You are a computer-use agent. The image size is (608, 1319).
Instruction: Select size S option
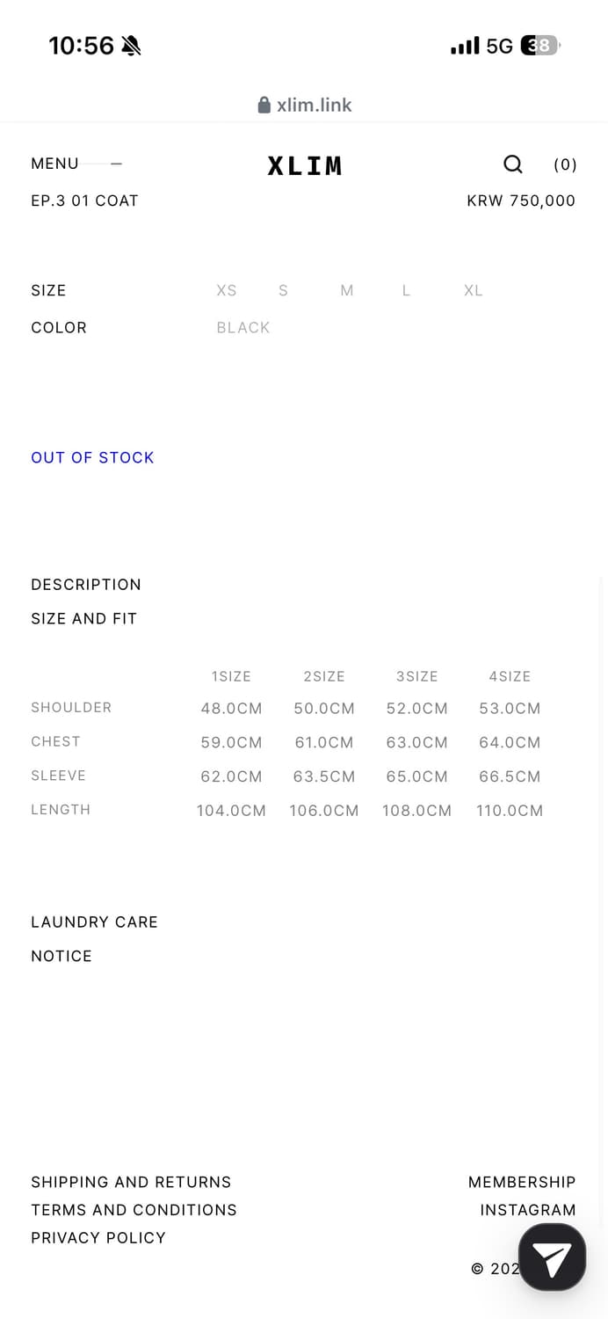(x=283, y=290)
